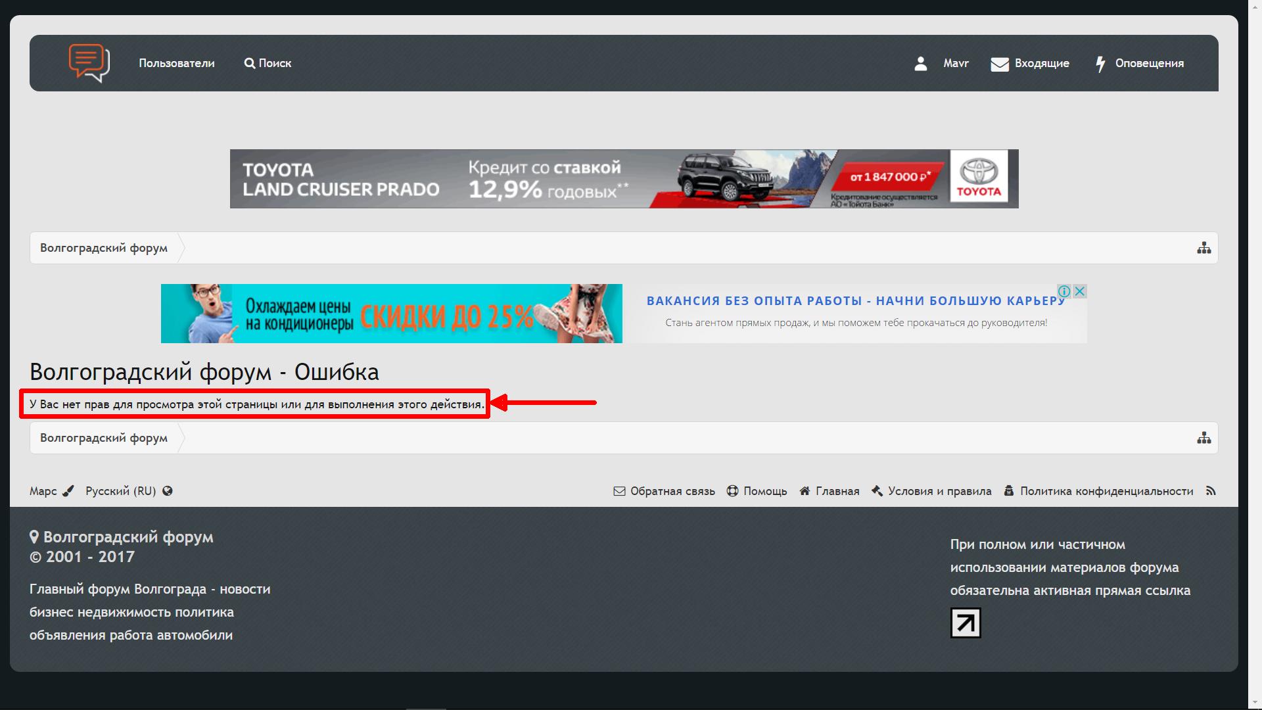This screenshot has height=710, width=1262.
Task: Click the Обратная связь contact link
Action: pos(665,491)
